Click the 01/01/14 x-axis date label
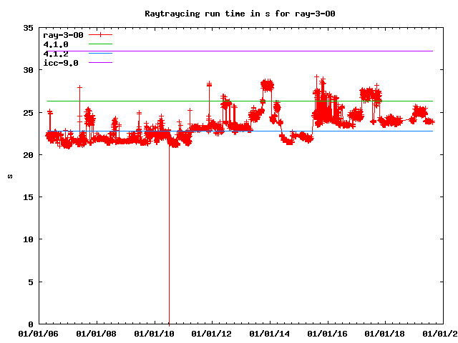The height and width of the screenshot is (343, 458). pyautogui.click(x=271, y=334)
